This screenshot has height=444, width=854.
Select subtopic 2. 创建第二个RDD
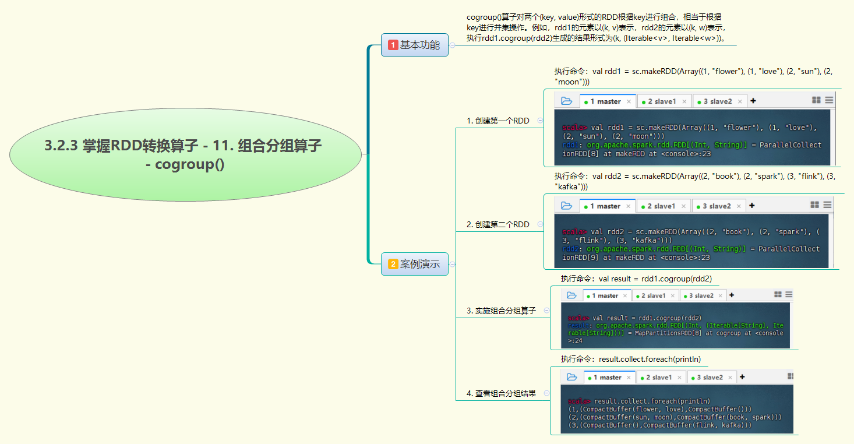498,224
